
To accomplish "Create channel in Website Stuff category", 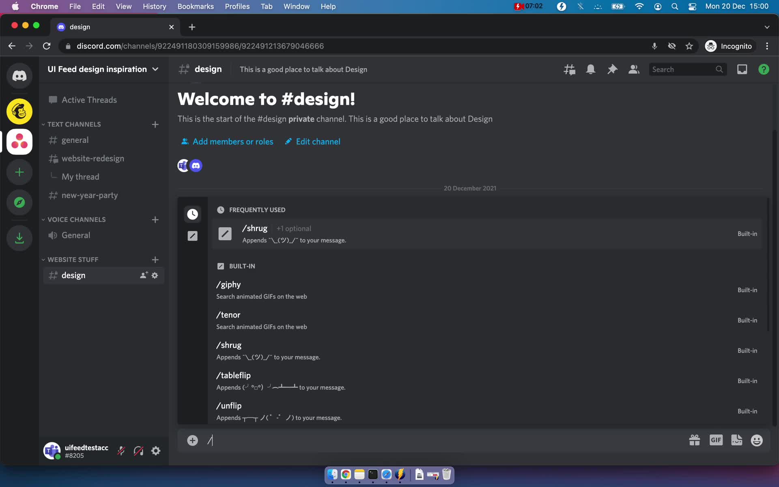I will point(155,260).
